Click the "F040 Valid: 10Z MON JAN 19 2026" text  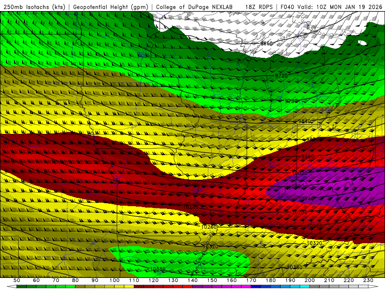point(331,7)
